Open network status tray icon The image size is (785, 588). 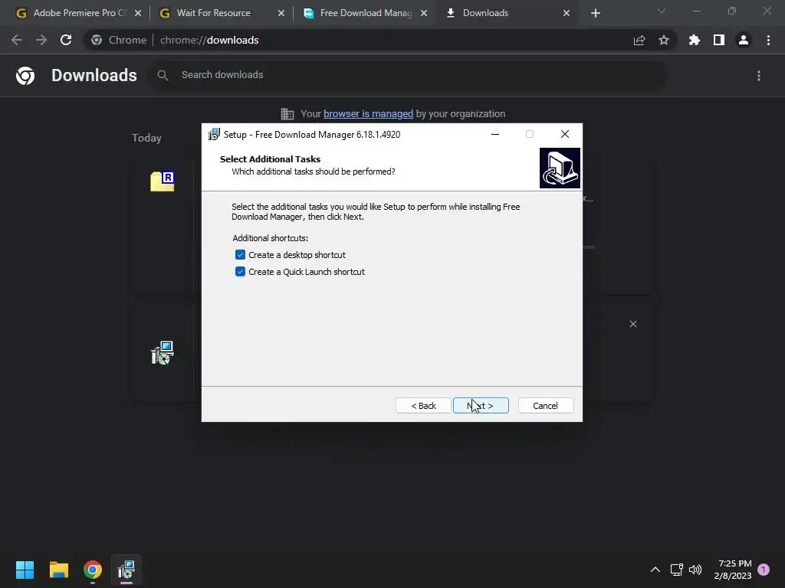click(676, 570)
